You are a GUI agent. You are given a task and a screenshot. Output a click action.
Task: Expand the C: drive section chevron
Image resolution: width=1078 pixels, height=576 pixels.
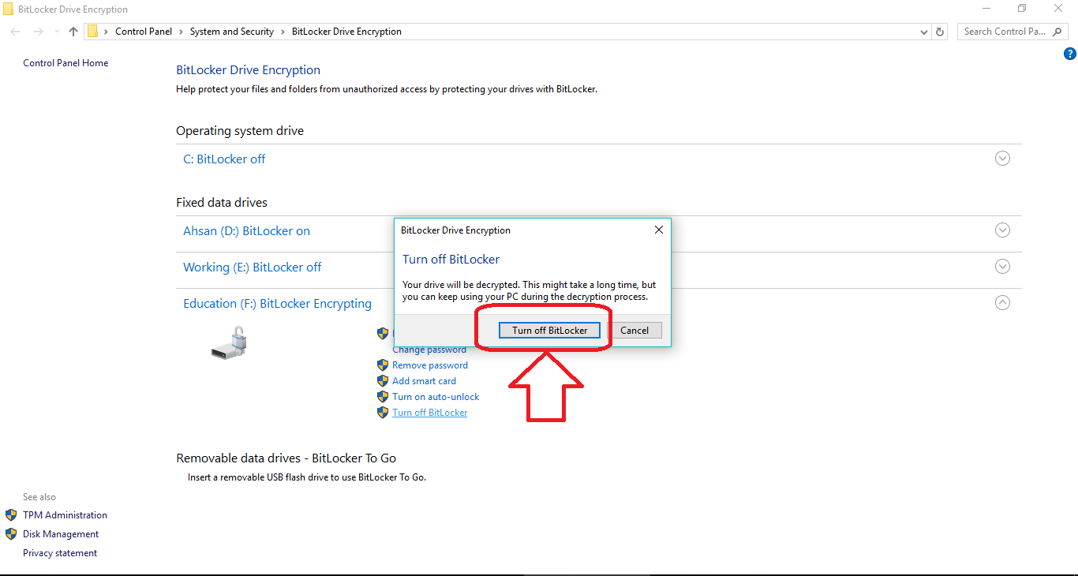(x=1002, y=159)
